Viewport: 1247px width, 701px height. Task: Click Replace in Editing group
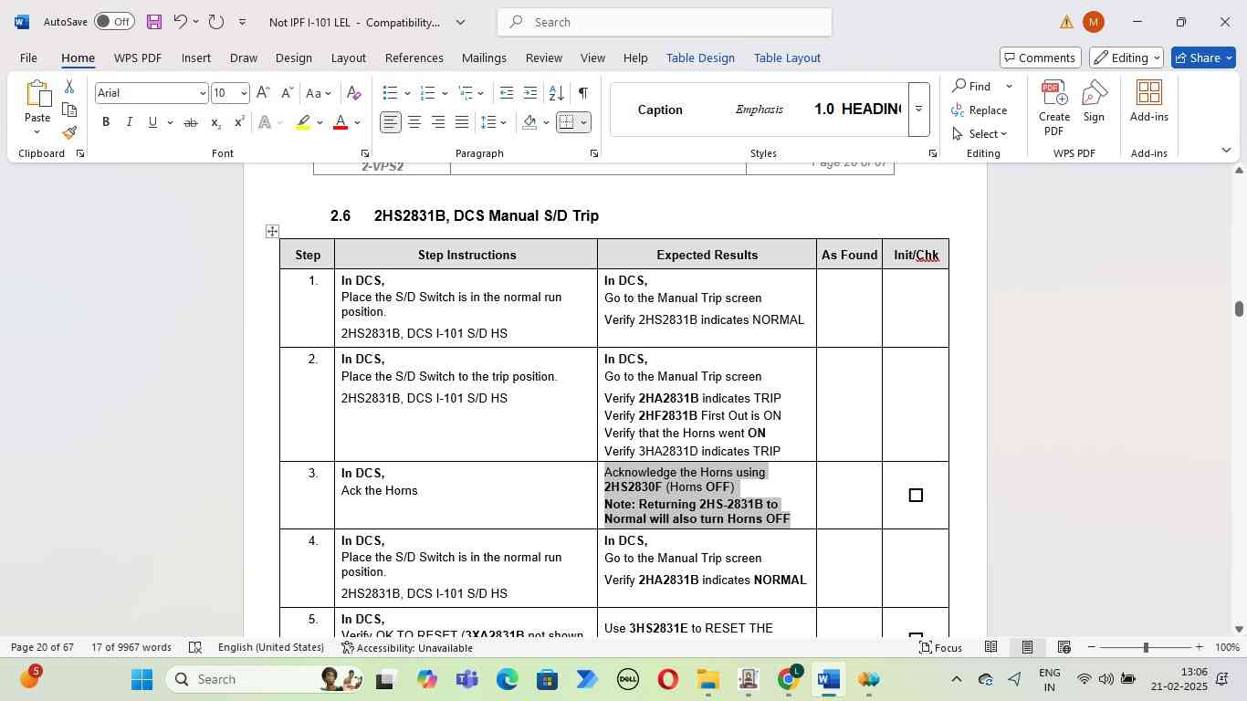[x=980, y=110]
